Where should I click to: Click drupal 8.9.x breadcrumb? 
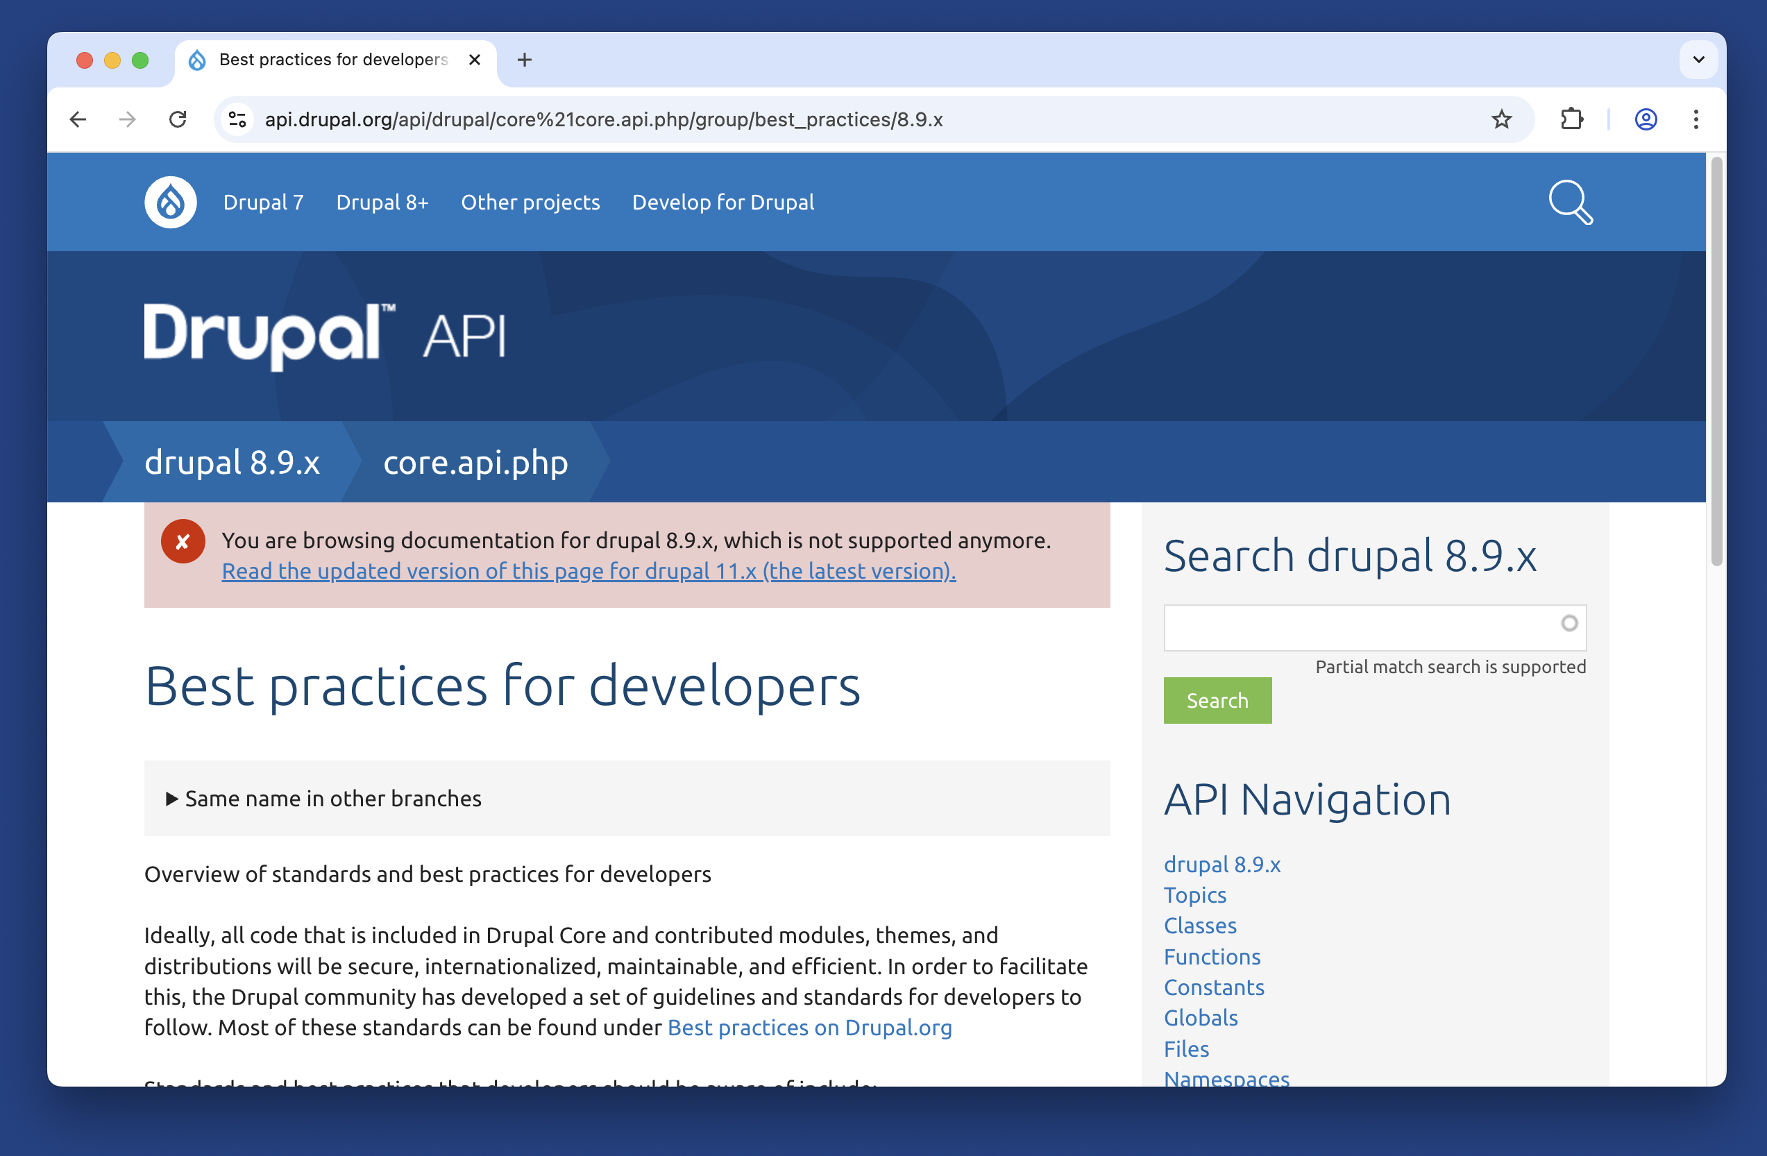point(232,462)
